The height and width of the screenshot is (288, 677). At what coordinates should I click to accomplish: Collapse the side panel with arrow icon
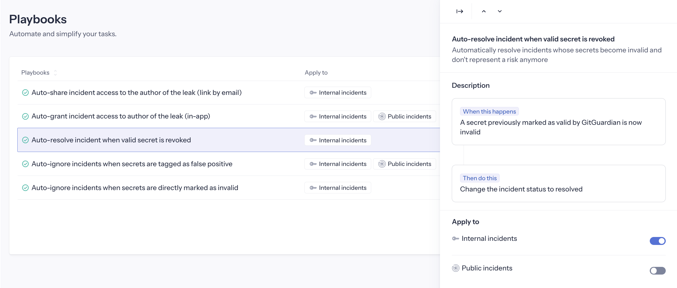pyautogui.click(x=459, y=11)
